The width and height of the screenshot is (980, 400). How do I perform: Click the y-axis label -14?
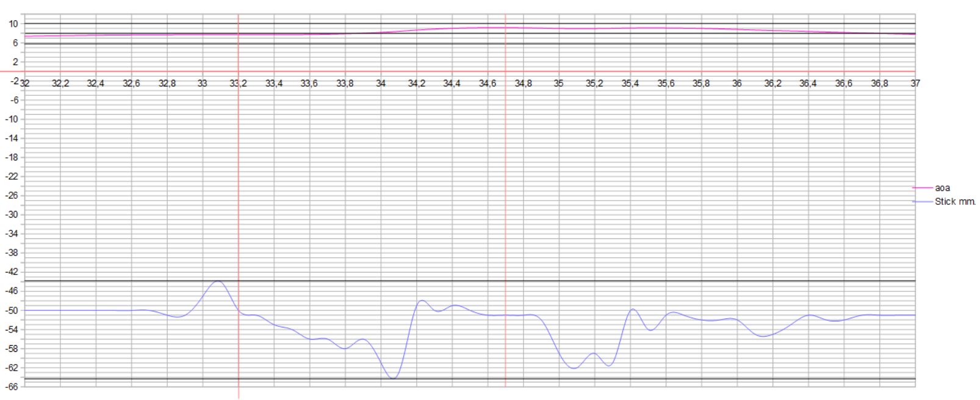coord(12,138)
